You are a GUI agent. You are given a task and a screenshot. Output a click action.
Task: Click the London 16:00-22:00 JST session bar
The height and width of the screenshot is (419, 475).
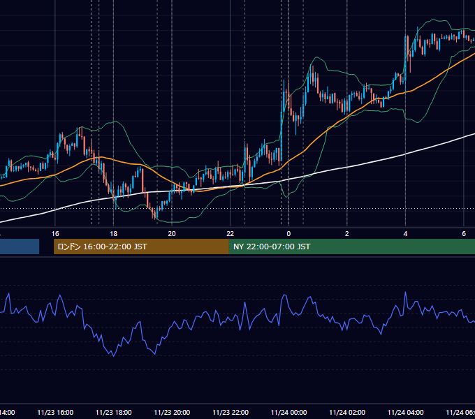click(141, 247)
